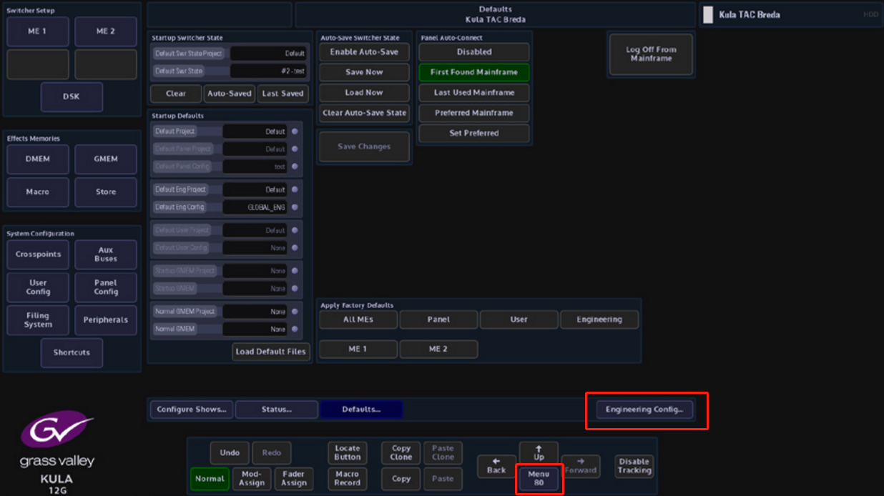Image resolution: width=884 pixels, height=496 pixels.
Task: Select Auto-Saved startup state
Action: tap(229, 94)
